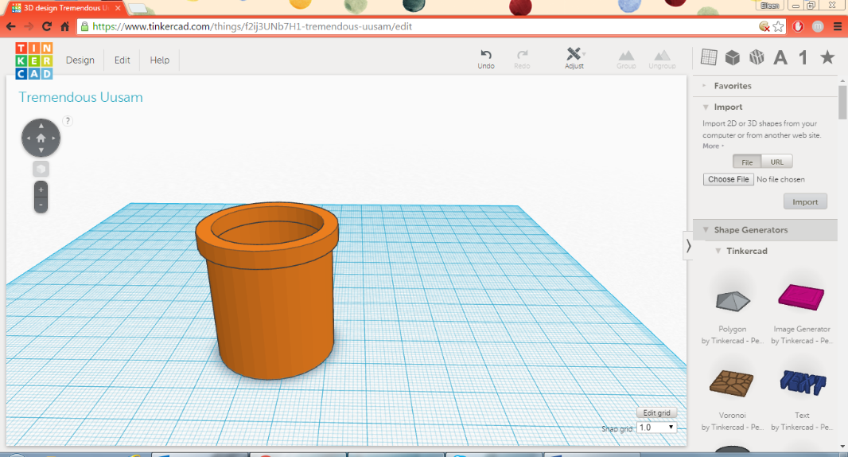Click the Choose File button
This screenshot has width=848, height=457.
[729, 179]
